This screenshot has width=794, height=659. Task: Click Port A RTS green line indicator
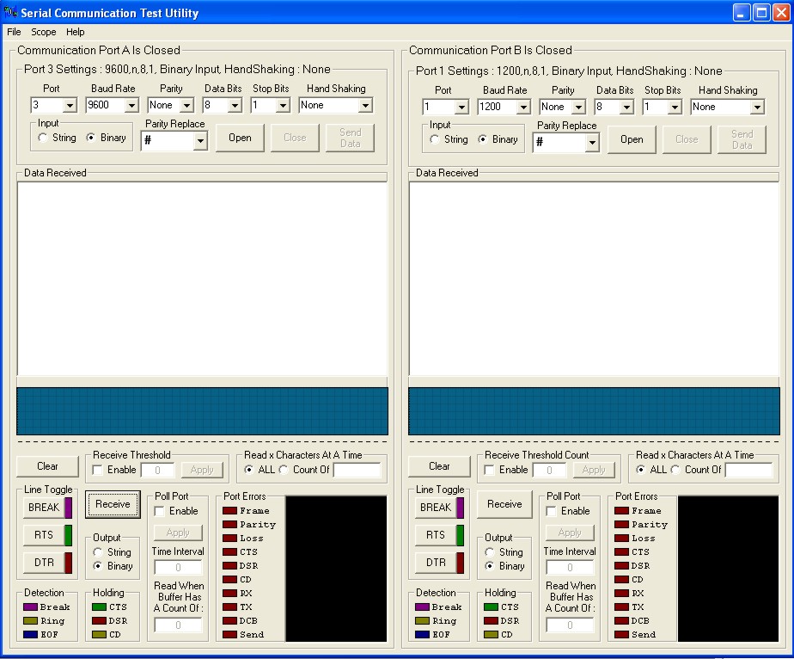pyautogui.click(x=69, y=535)
